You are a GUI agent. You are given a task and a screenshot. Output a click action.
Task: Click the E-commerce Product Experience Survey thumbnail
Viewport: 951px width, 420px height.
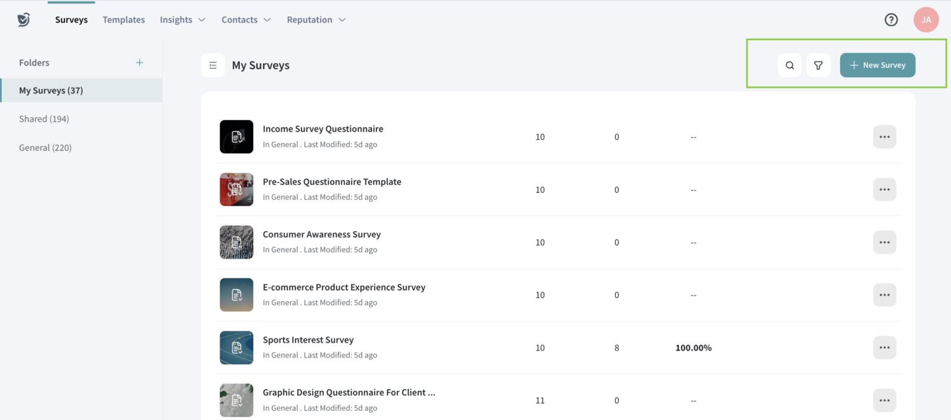(237, 295)
